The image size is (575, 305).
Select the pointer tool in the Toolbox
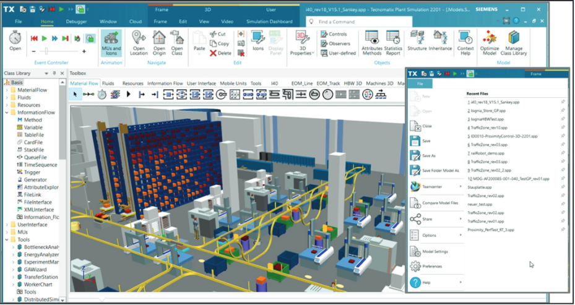coord(75,95)
